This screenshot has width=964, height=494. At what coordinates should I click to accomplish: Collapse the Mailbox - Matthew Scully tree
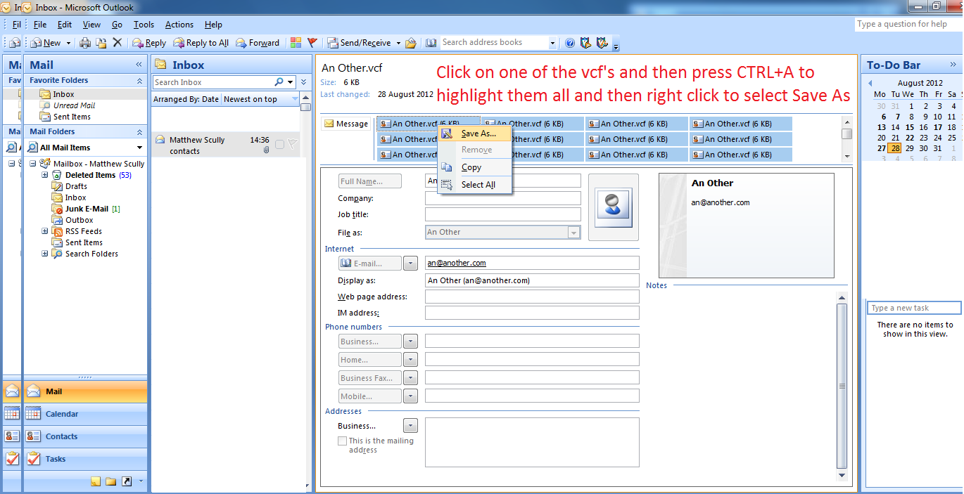pos(33,164)
